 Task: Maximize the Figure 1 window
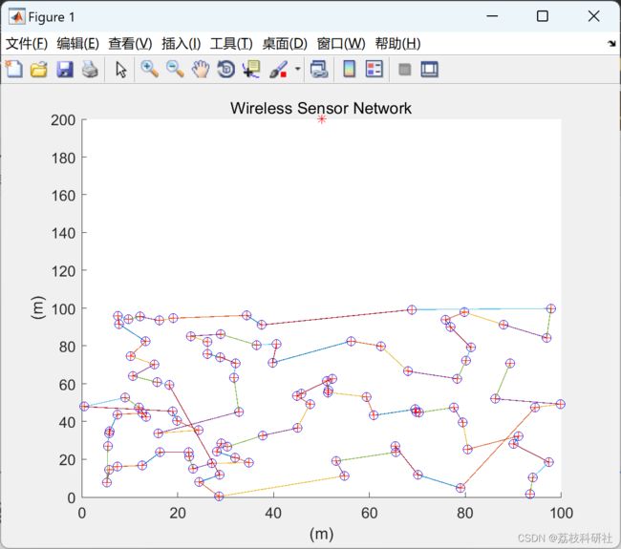point(543,16)
